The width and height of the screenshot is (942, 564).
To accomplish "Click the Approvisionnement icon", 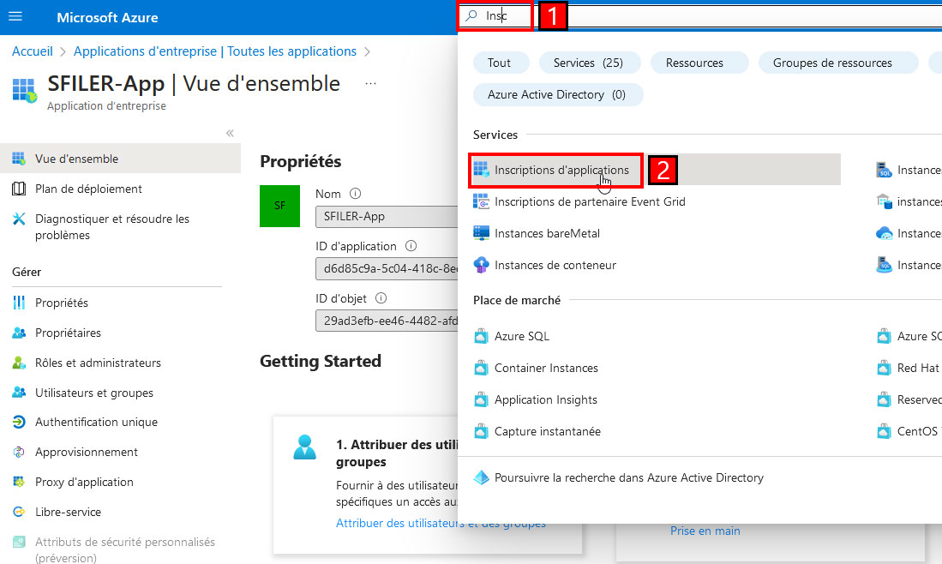I will pyautogui.click(x=19, y=453).
